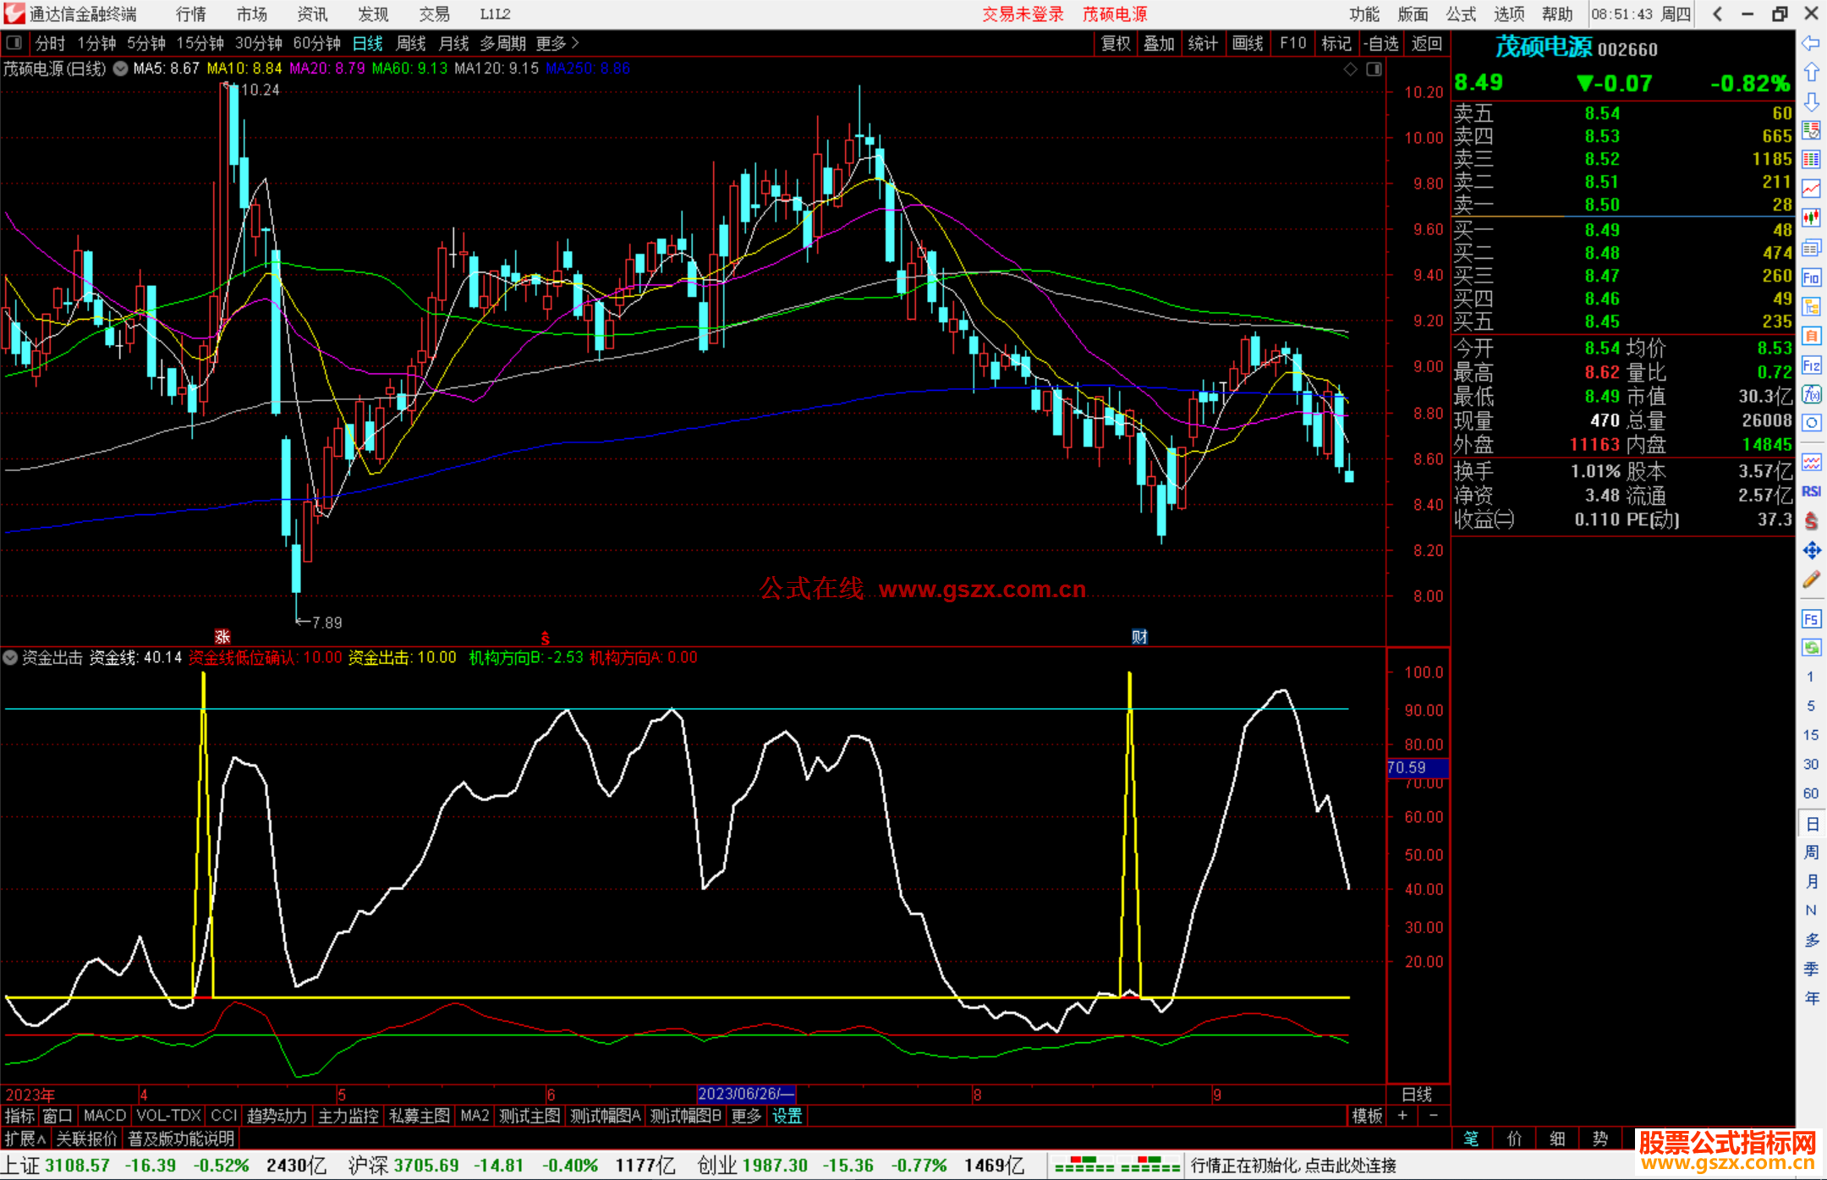This screenshot has height=1180, width=1827.
Task: Expand 茂硕电源(日线) indicator dropdown arrow
Action: click(x=121, y=69)
